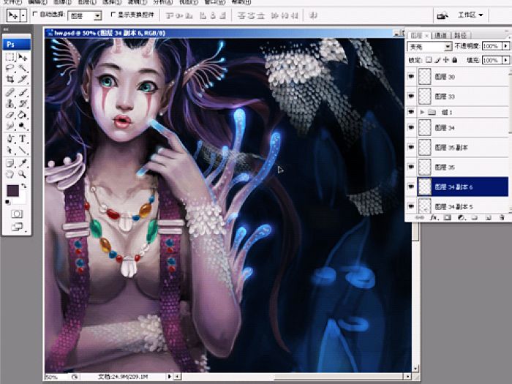This screenshot has width=512, height=384.
Task: Select the Smudge/Blur tool
Action: [10, 126]
